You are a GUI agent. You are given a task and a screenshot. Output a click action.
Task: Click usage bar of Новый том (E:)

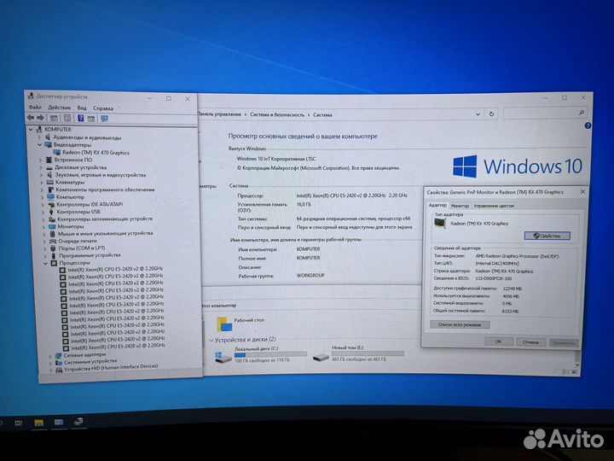coord(368,353)
